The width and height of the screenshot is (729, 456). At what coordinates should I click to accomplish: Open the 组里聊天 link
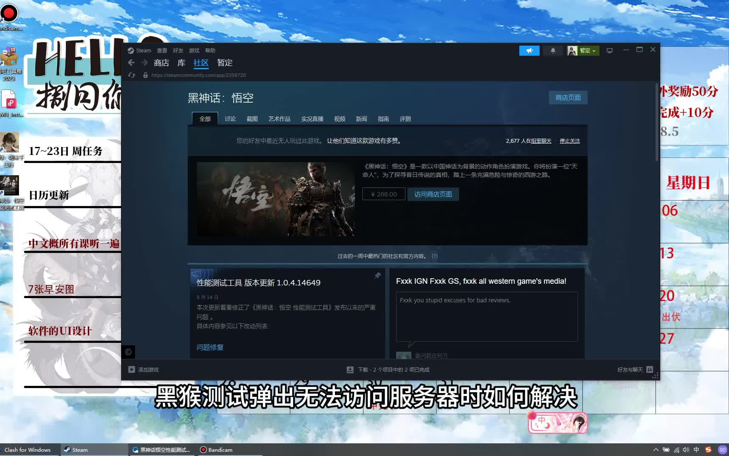[541, 141]
